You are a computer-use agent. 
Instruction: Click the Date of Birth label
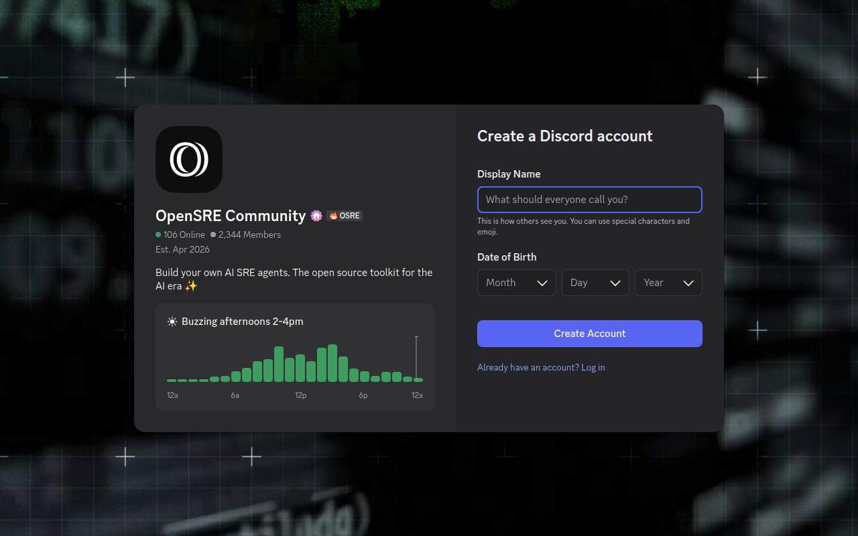tap(507, 257)
